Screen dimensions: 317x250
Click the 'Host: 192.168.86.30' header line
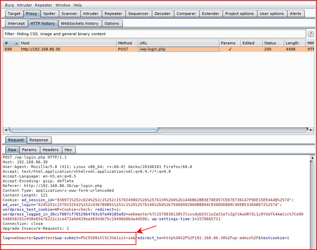point(25,162)
